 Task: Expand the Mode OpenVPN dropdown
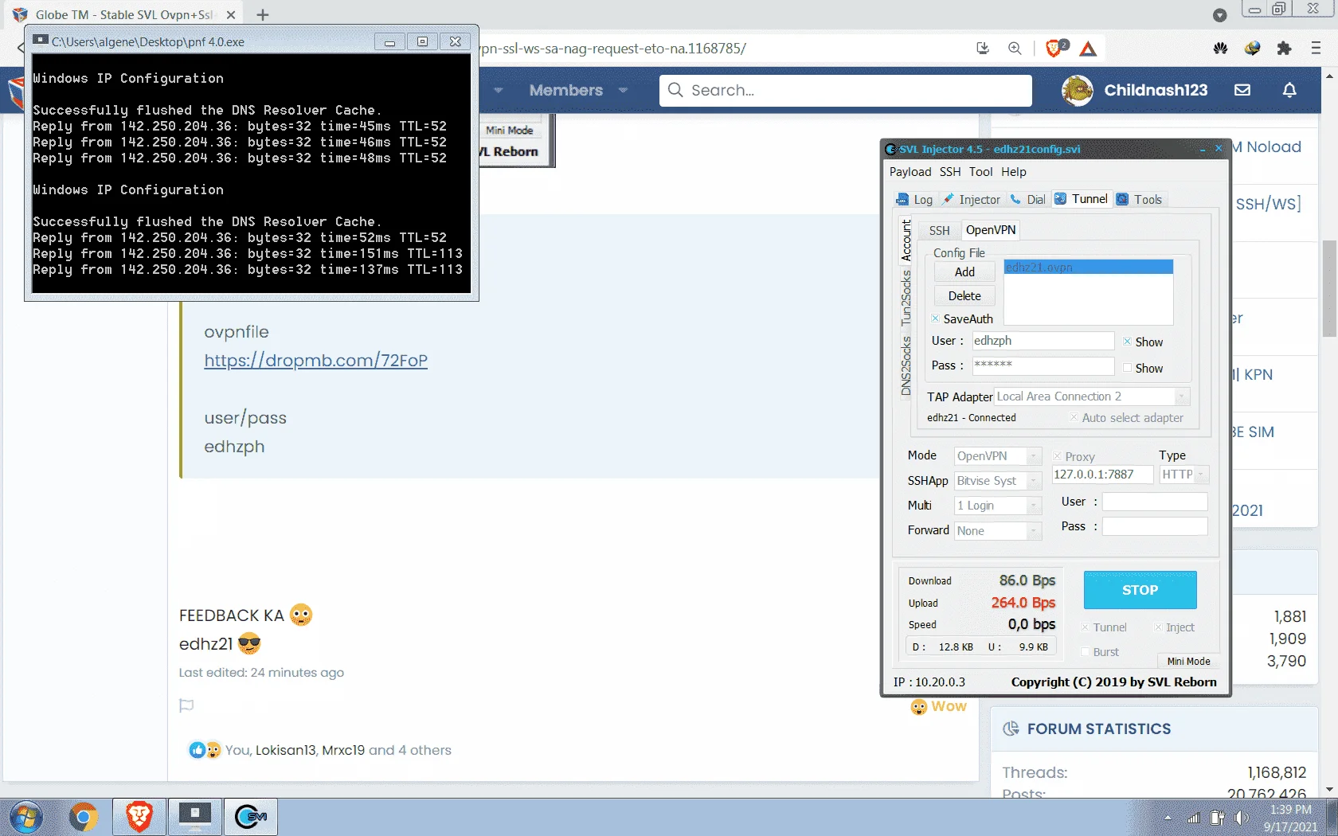tap(1034, 456)
